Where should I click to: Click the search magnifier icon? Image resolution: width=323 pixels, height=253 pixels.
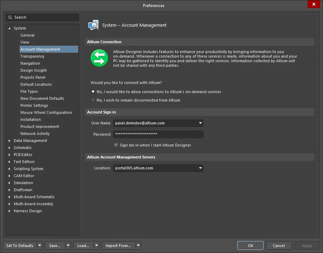point(10,17)
